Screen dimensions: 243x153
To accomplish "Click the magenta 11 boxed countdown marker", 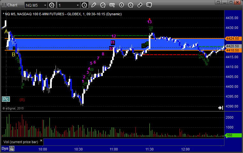I will coord(113,43).
